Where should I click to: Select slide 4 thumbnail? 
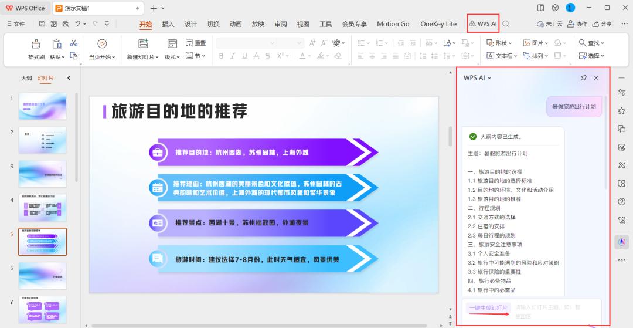click(x=42, y=208)
